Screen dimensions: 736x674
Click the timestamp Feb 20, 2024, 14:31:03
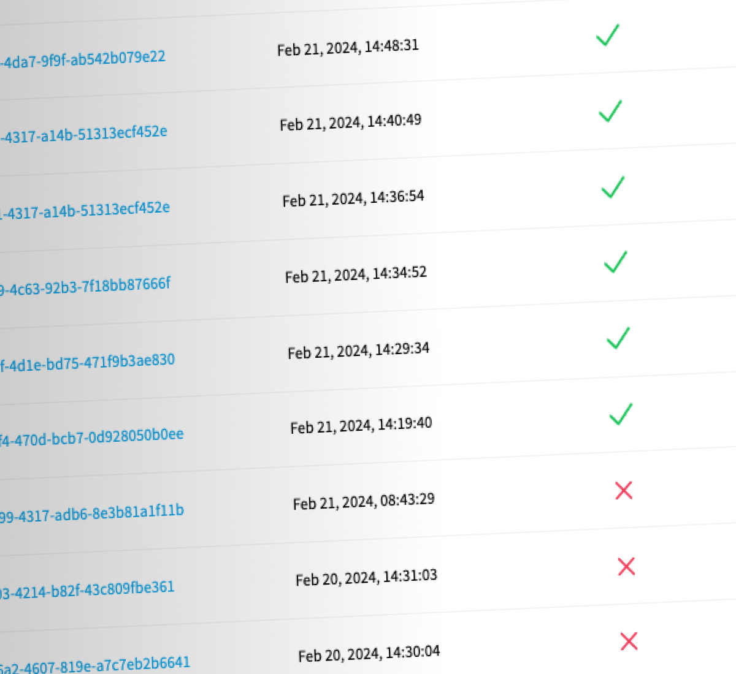tap(366, 576)
